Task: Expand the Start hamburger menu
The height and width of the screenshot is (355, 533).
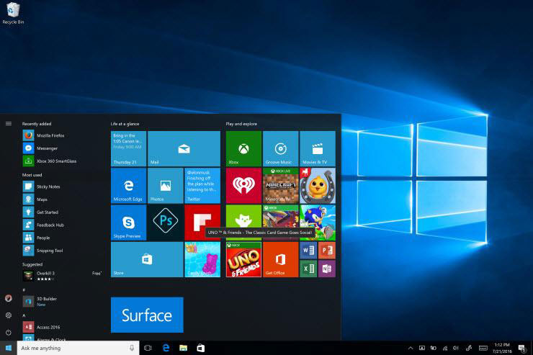Action: pyautogui.click(x=9, y=124)
